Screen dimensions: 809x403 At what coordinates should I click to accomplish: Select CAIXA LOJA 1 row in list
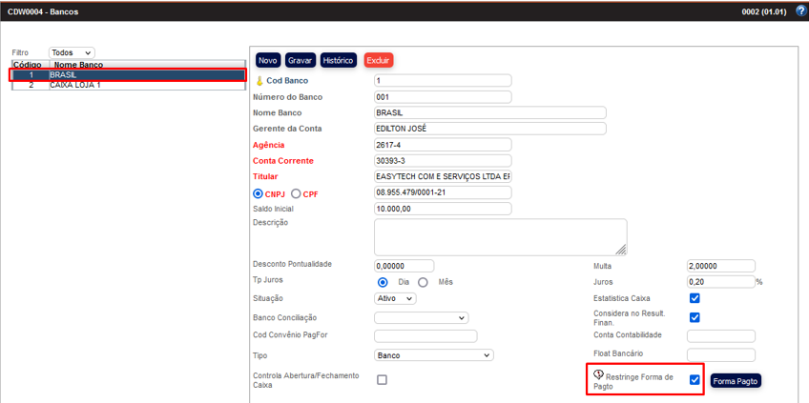click(75, 85)
